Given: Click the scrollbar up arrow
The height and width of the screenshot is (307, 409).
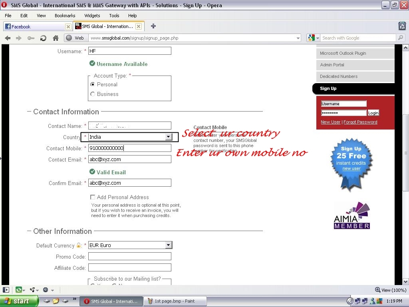Looking at the screenshot, I should (406, 48).
